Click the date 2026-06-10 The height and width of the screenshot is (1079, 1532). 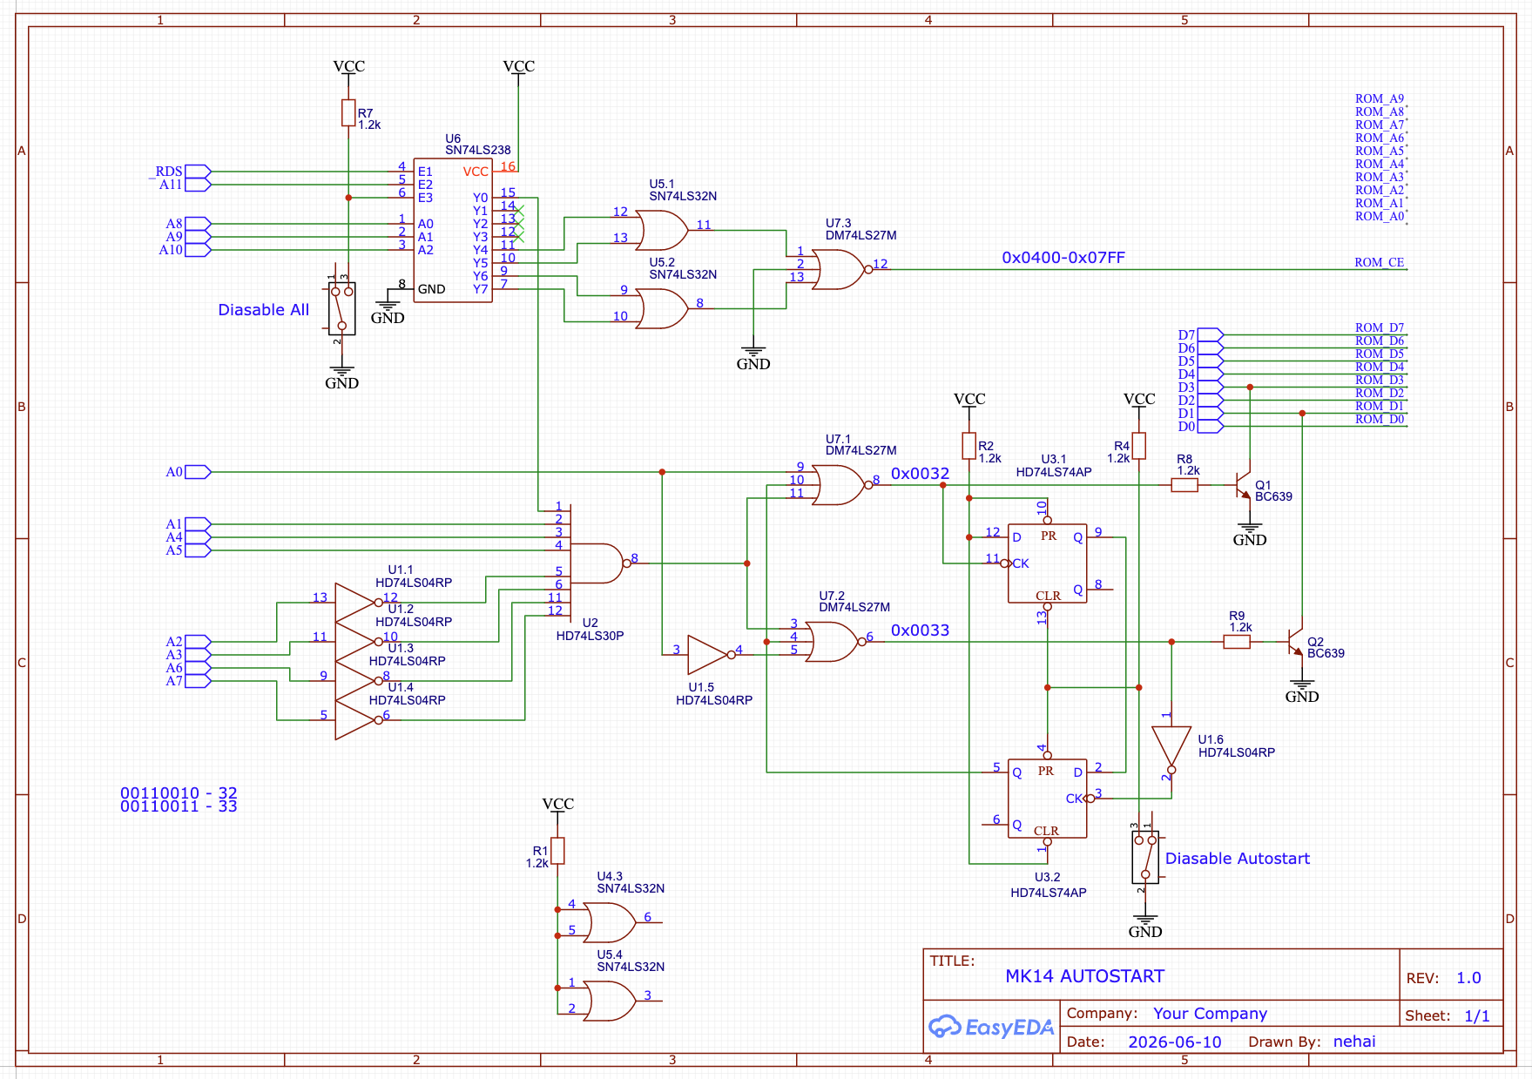point(1174,1042)
